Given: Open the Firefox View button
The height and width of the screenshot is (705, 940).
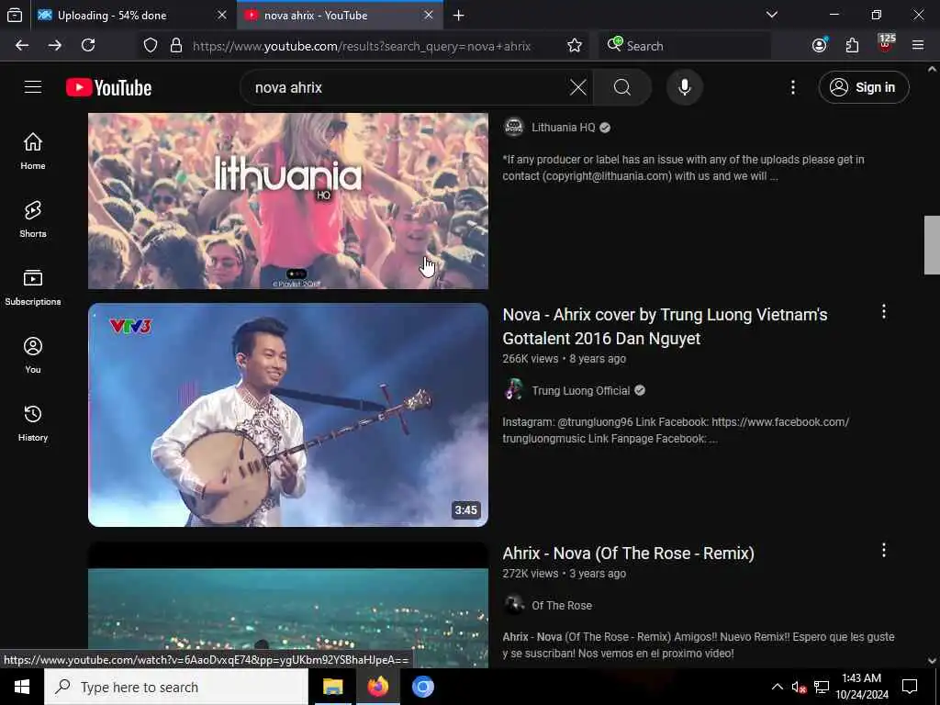Looking at the screenshot, I should coord(15,16).
